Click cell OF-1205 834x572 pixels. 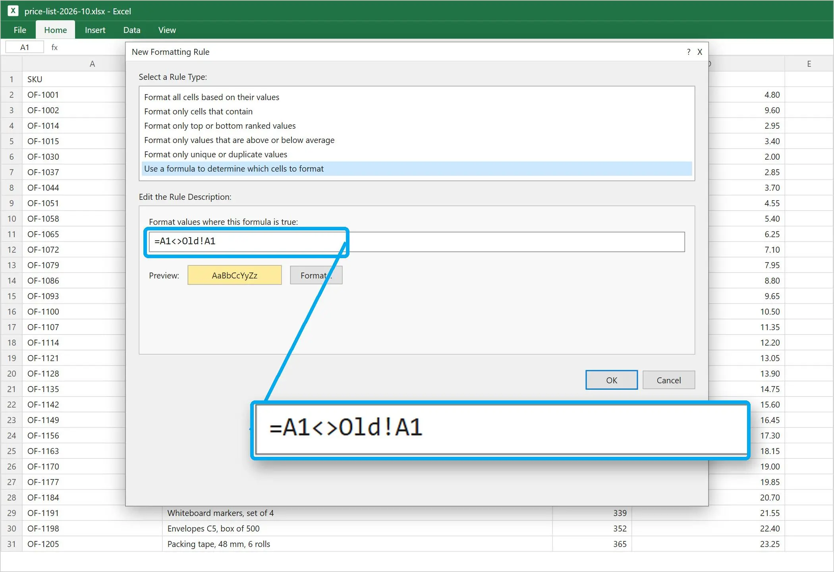(x=92, y=544)
